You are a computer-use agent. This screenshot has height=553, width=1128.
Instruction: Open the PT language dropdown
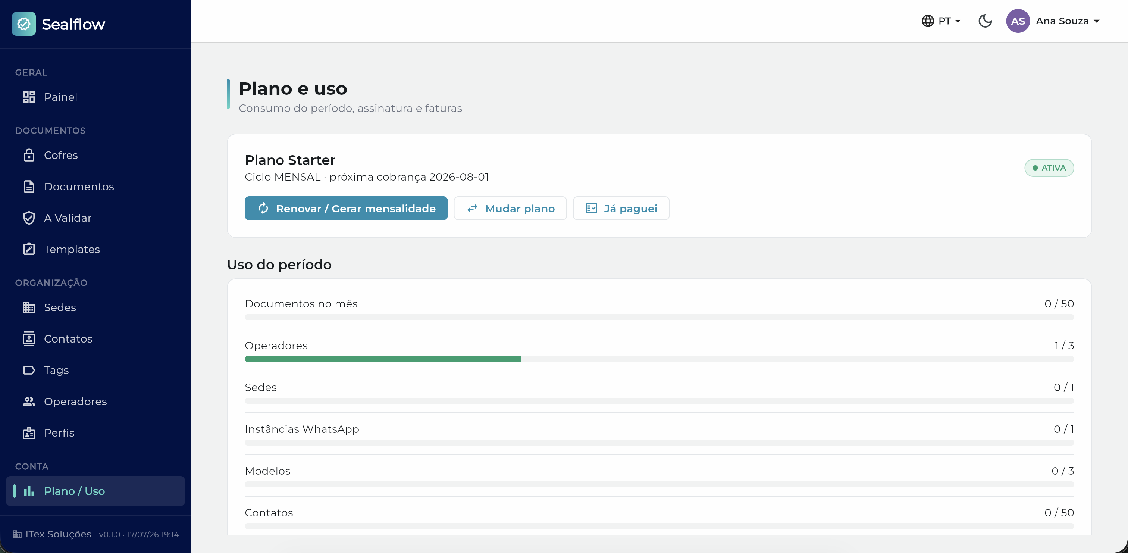[941, 21]
